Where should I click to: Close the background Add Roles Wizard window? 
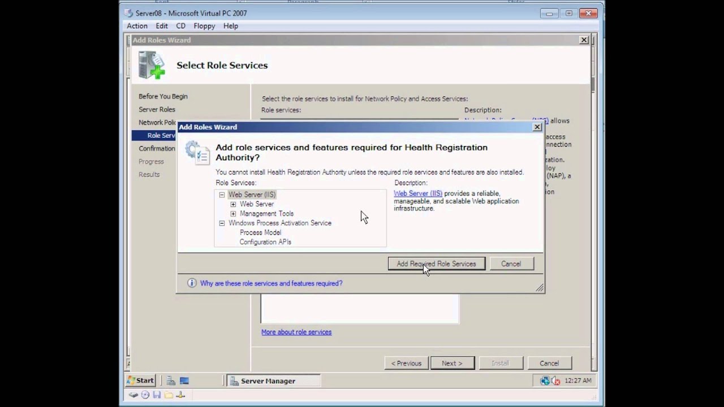(584, 40)
